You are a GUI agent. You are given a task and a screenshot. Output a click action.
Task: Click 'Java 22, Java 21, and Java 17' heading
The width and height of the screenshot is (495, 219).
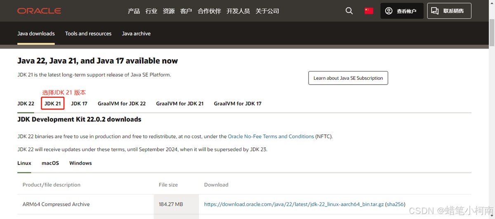pos(97,61)
